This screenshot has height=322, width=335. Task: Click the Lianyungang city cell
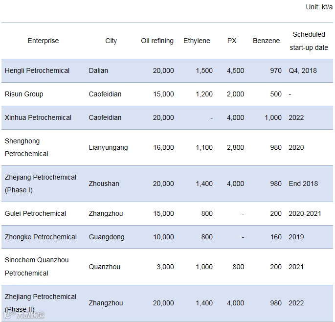108,147
